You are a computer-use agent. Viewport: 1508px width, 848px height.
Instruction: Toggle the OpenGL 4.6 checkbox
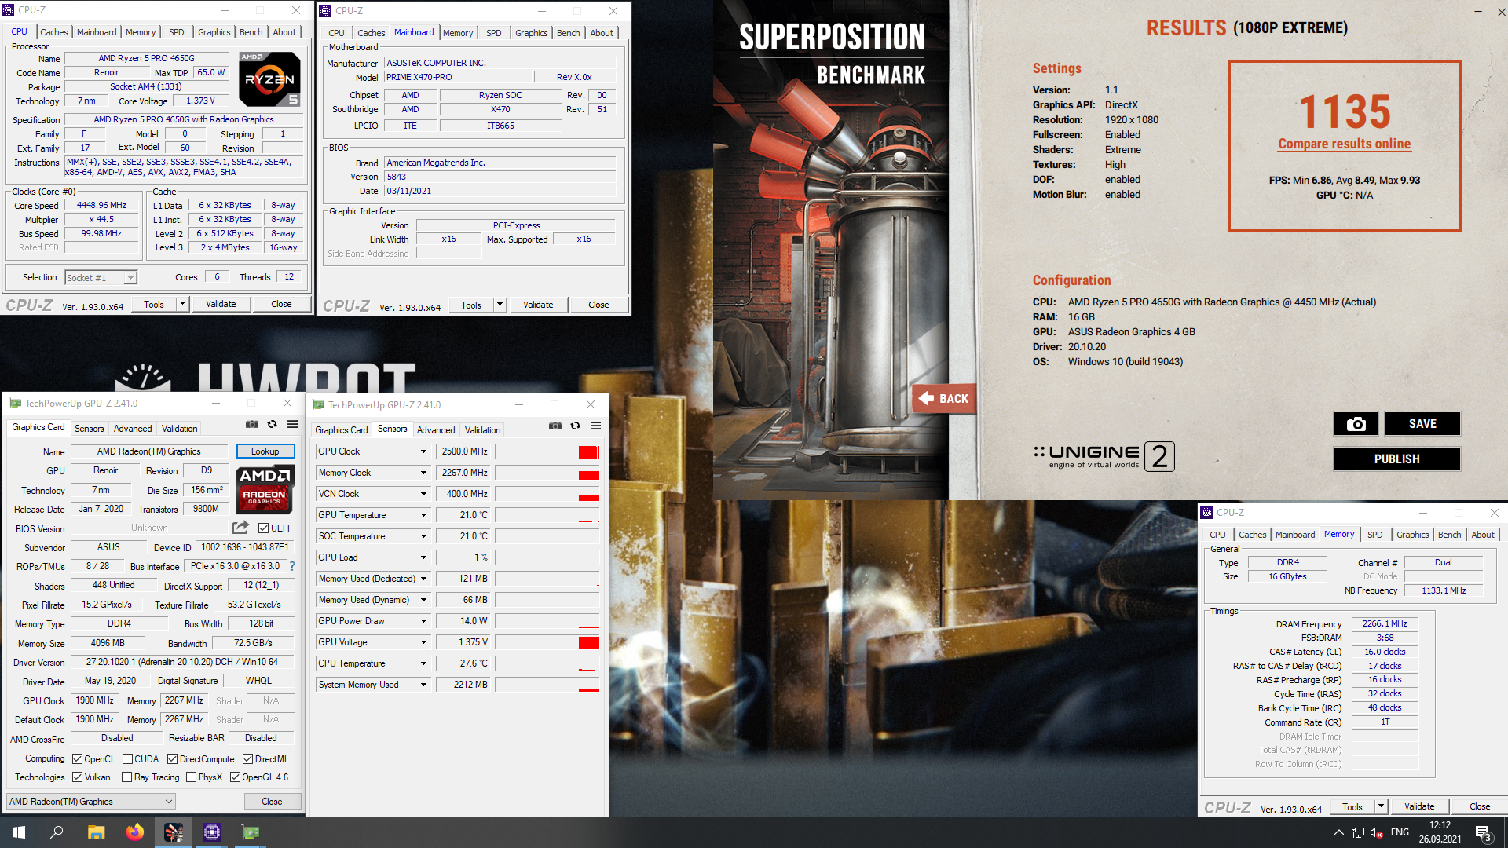click(235, 777)
